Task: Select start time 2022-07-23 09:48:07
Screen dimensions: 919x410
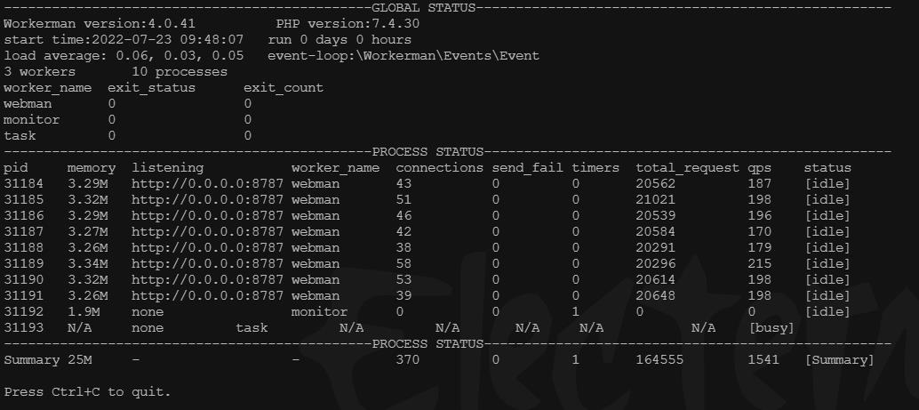Action: pyautogui.click(x=123, y=40)
